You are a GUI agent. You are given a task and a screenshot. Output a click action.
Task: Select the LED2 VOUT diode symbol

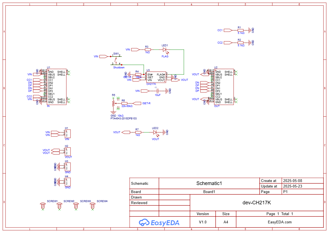pyautogui.click(x=155, y=132)
